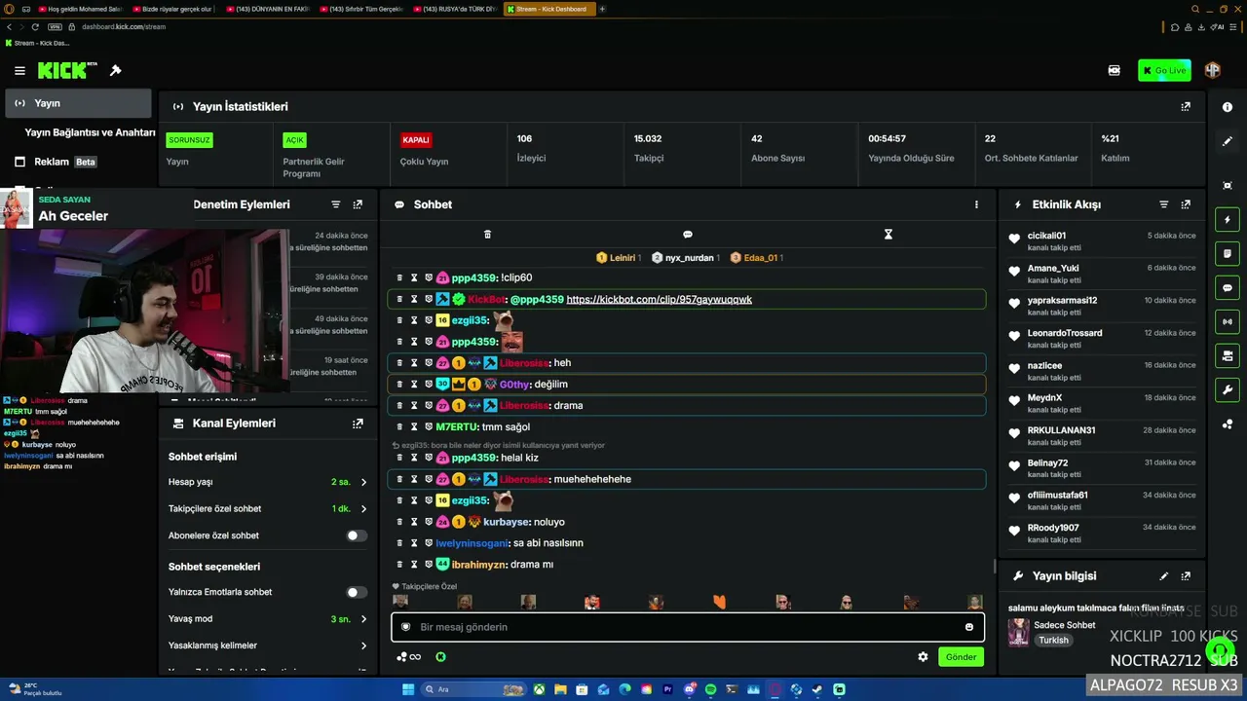
Task: Click the speech bubble icon in chat toolbar
Action: (x=688, y=235)
